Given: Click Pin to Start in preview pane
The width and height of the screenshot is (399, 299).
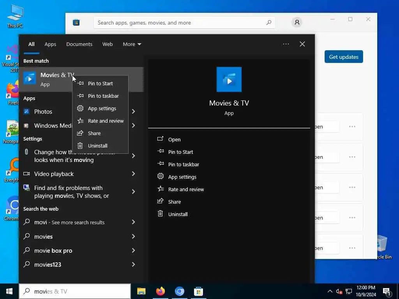Looking at the screenshot, I should [x=180, y=152].
